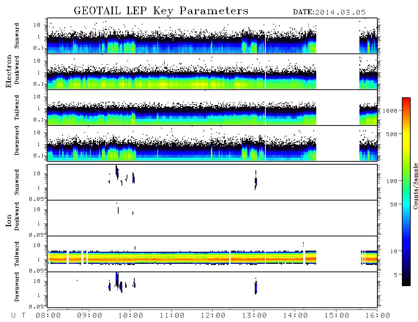Image resolution: width=418 pixels, height=322 pixels.
Task: Click the "1000" color bar tick label
Action: (x=390, y=111)
